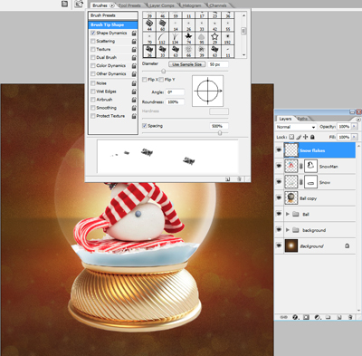Open the layer style fx menu icon
This screenshot has width=362, height=356.
pos(295,317)
